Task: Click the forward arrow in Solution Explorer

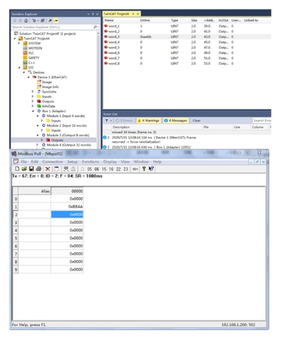Action: 20,21
